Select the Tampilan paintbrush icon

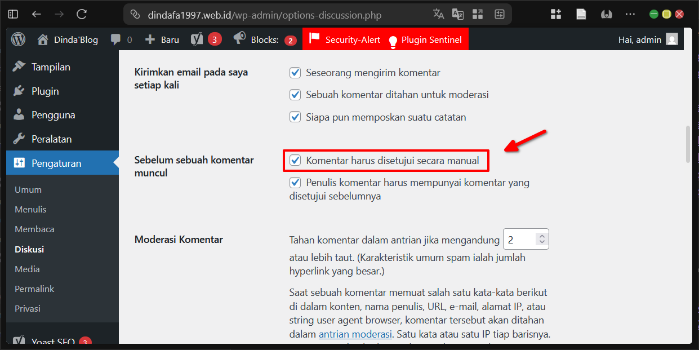19,67
